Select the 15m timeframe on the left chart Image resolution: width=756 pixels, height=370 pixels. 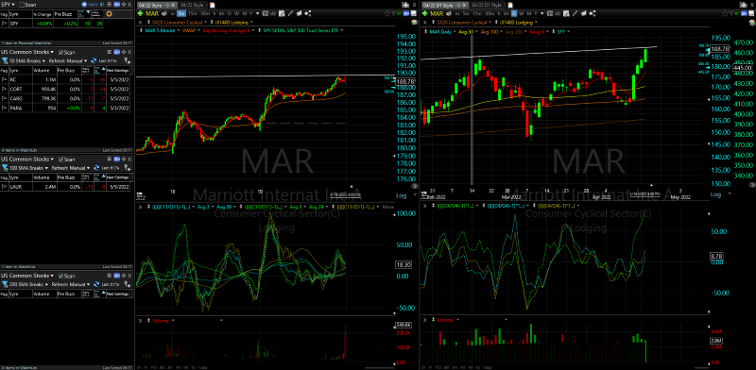(193, 13)
